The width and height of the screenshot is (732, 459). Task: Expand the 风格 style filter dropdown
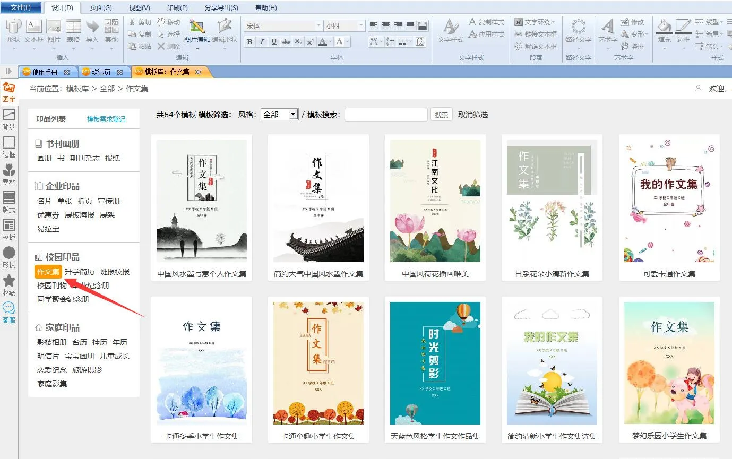[x=293, y=115]
